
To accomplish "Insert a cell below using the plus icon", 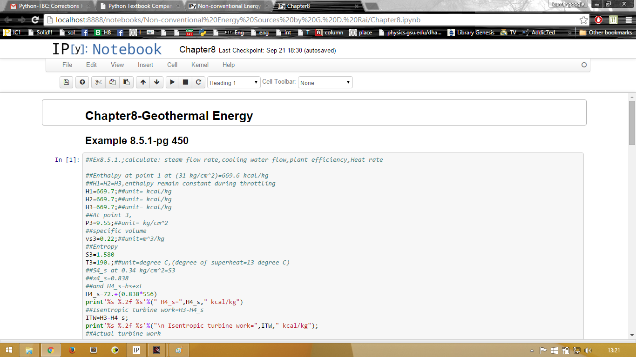I will click(82, 82).
